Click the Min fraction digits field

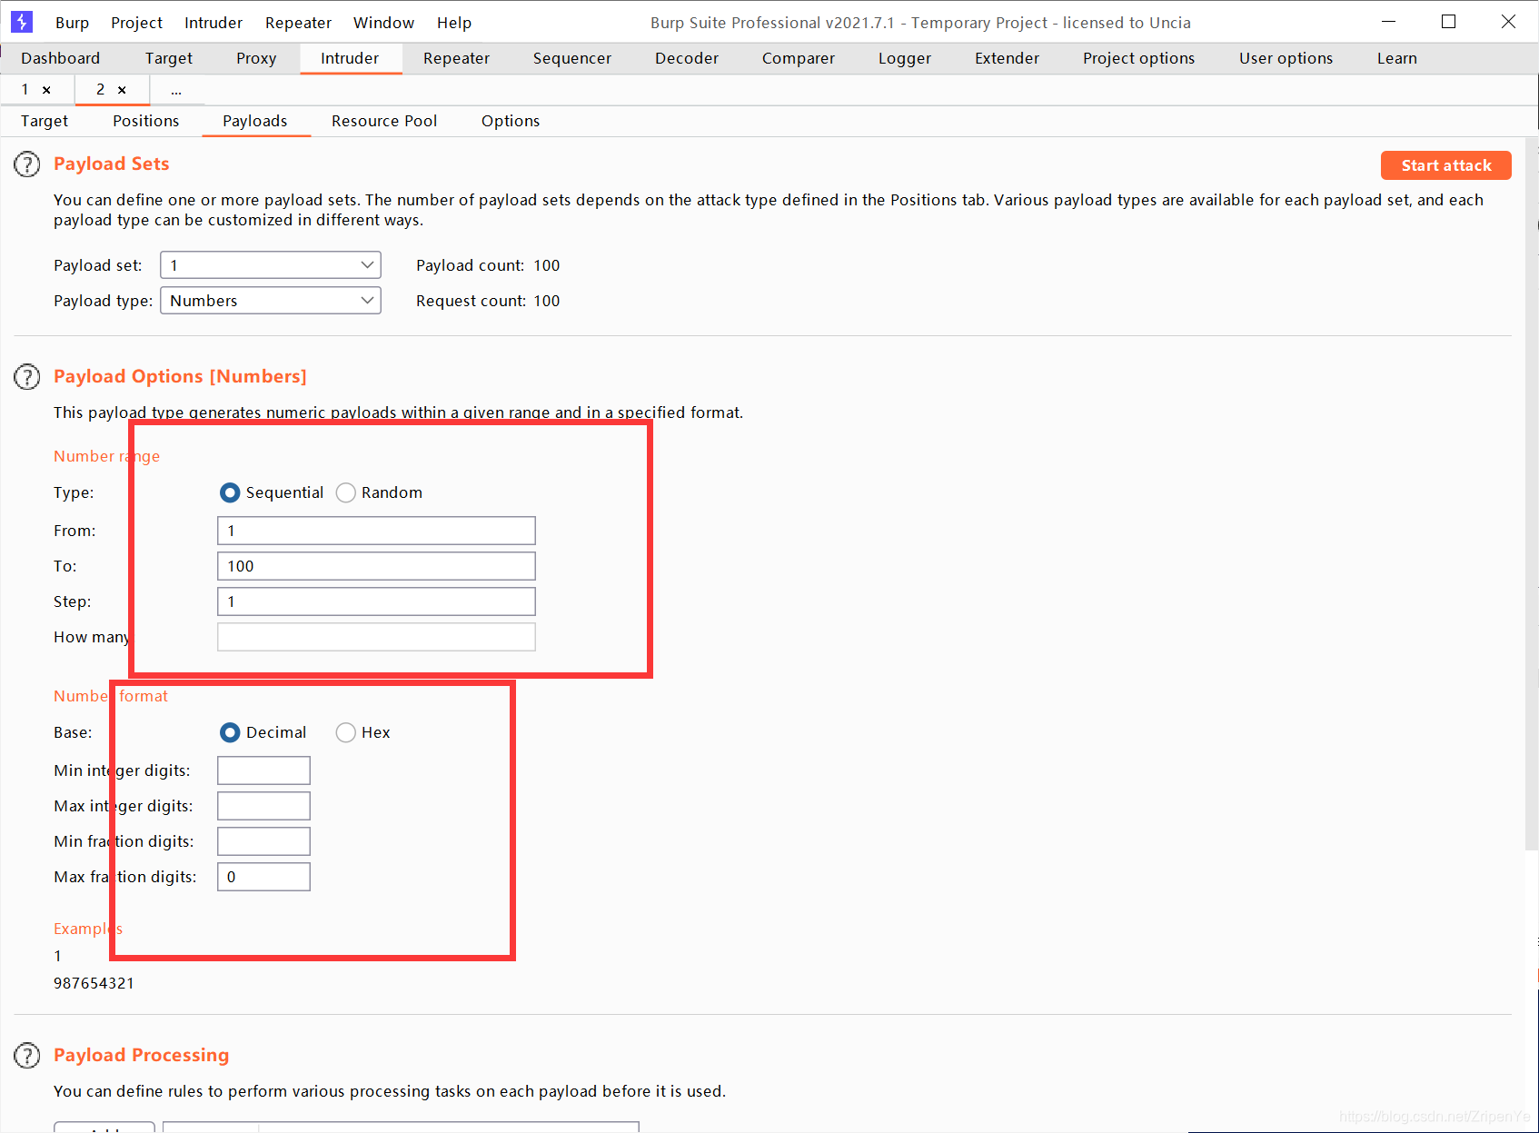(263, 841)
